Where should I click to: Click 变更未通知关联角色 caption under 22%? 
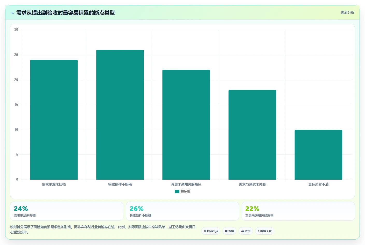pyautogui.click(x=259, y=216)
